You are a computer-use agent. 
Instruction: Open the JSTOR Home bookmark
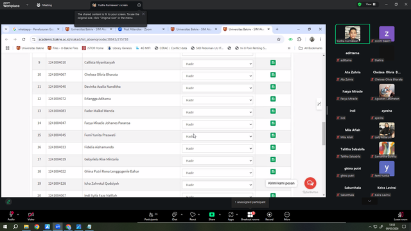92,48
